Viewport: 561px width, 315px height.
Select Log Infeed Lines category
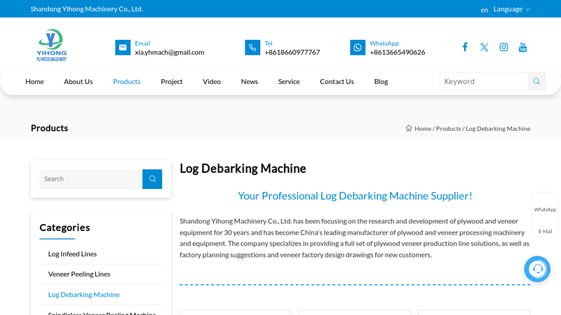(72, 254)
